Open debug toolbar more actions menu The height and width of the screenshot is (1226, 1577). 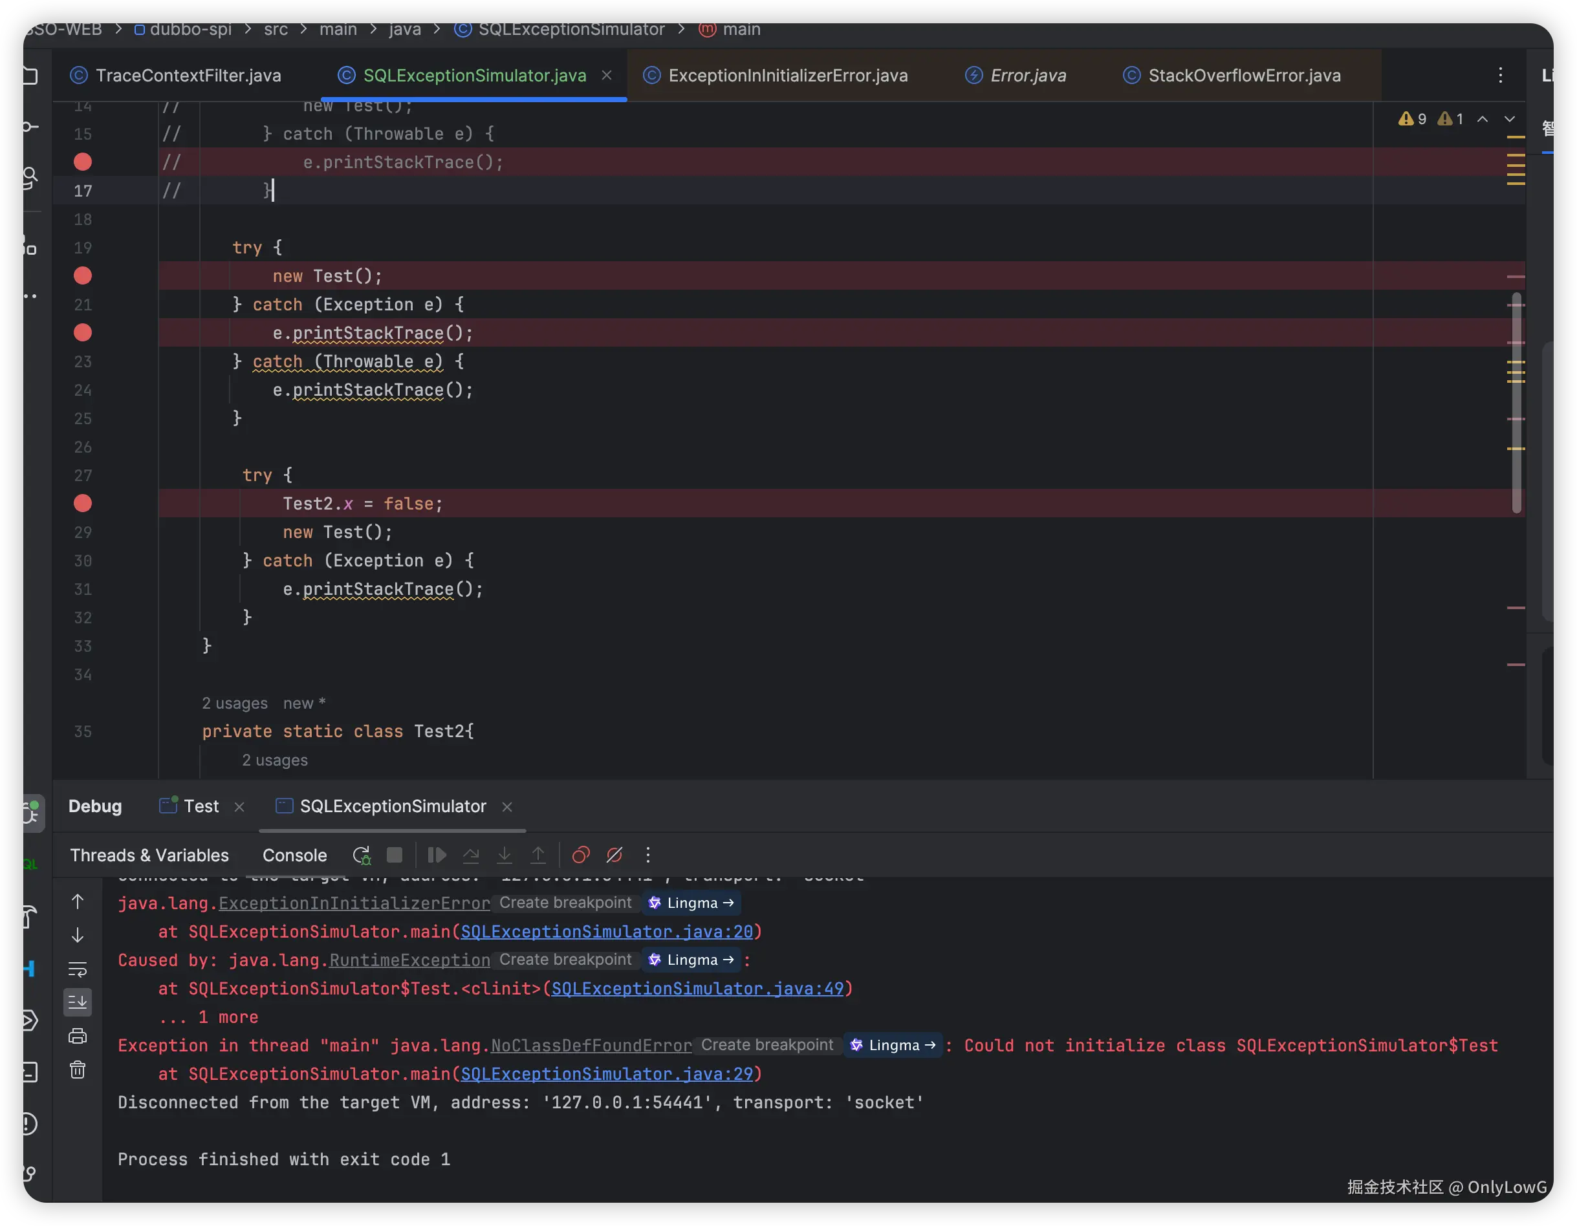(x=647, y=855)
